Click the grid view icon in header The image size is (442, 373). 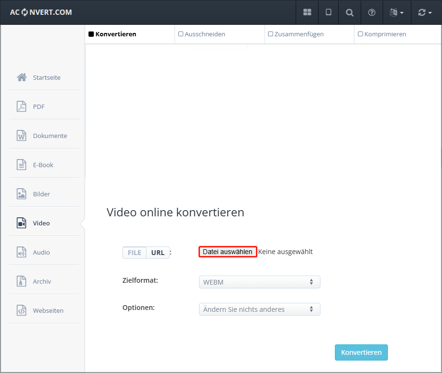(x=307, y=12)
